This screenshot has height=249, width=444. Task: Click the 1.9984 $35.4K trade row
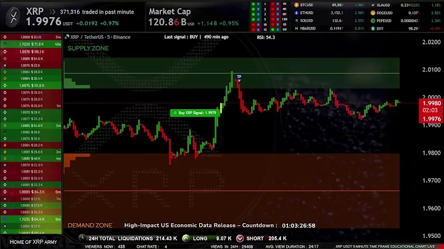31,78
